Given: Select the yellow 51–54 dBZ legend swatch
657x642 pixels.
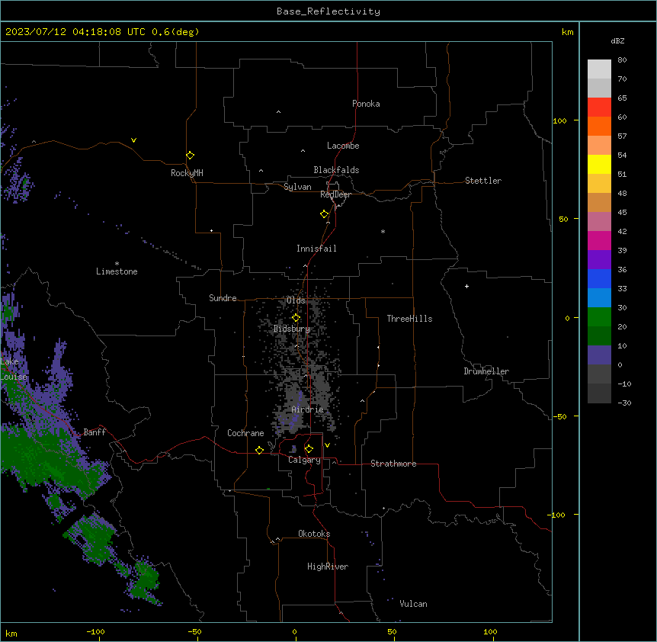Looking at the screenshot, I should click(599, 164).
